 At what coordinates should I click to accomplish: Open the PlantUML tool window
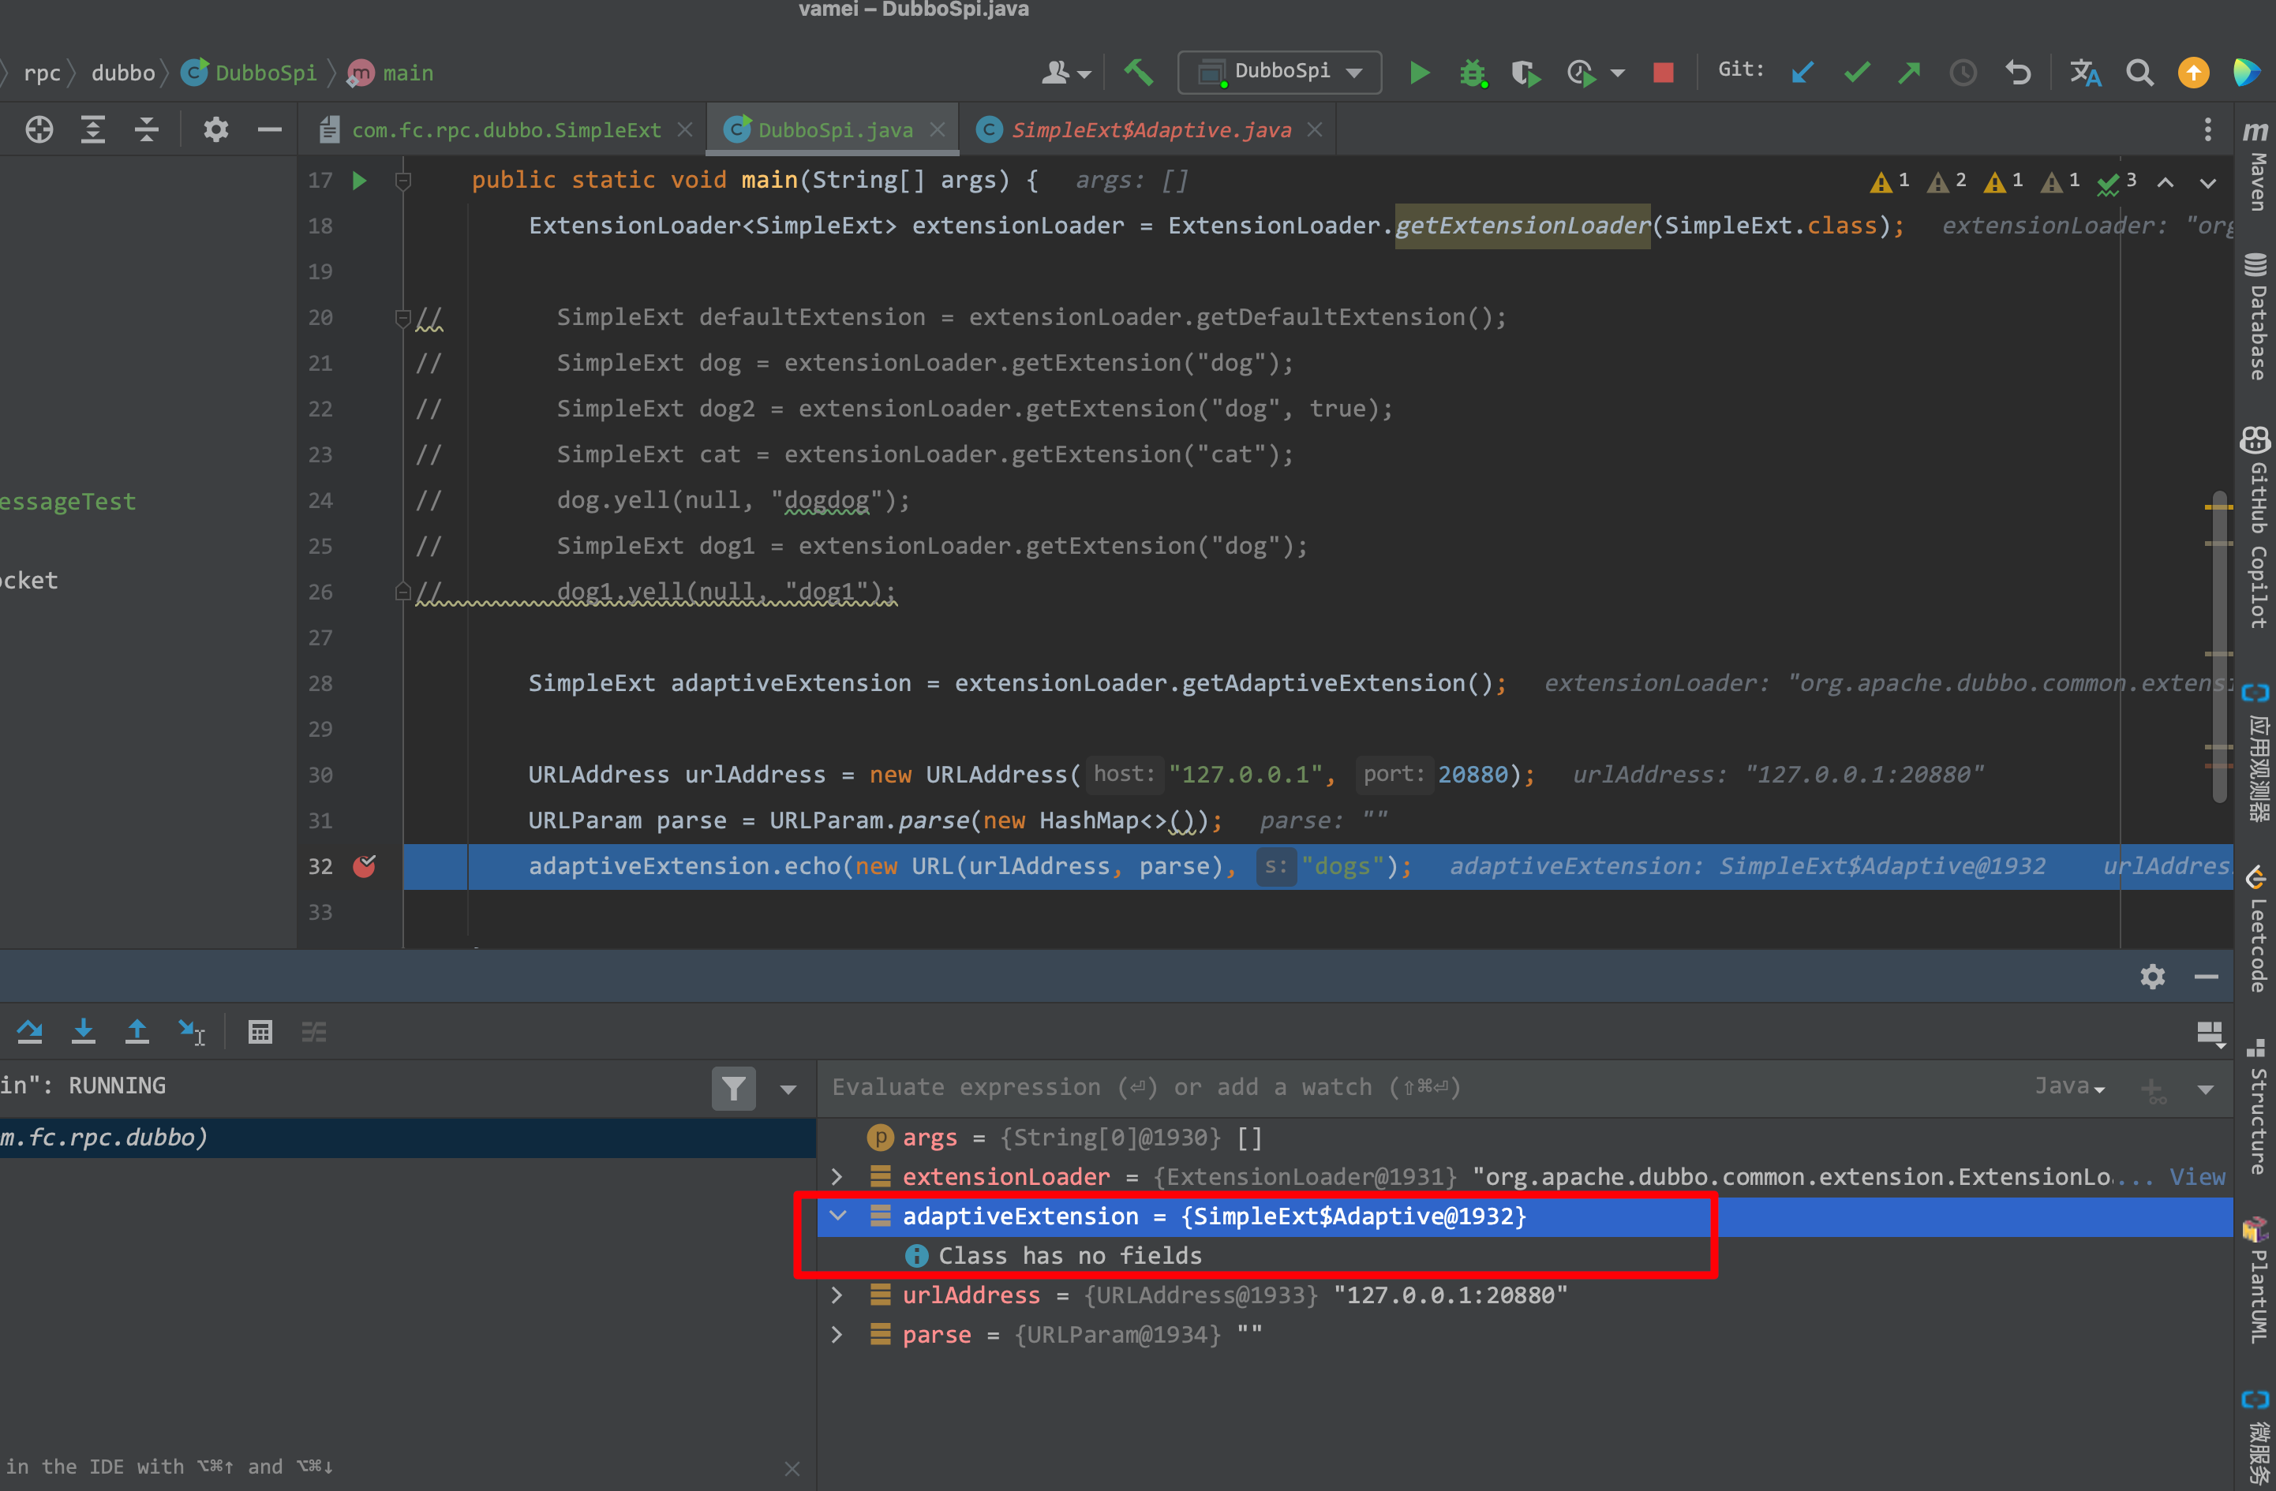coord(2257,1279)
